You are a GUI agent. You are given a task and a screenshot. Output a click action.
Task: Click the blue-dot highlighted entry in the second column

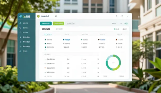tap(66, 40)
